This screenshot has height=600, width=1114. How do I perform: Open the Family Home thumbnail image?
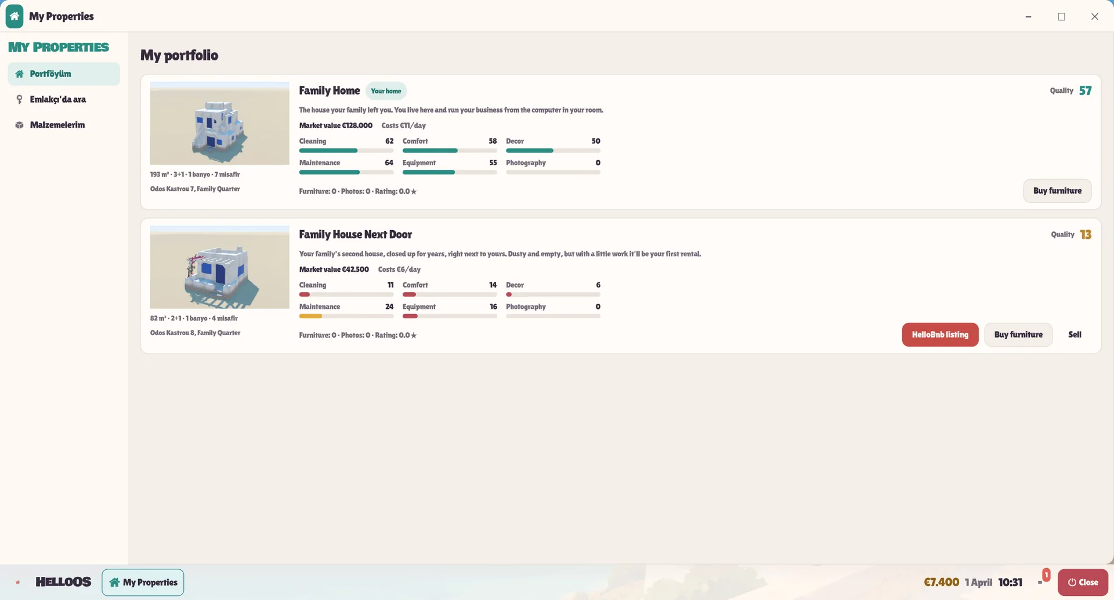coord(219,123)
